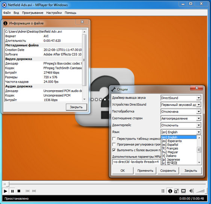Select [fr] Français language
The height and width of the screenshot is (204, 211).
pyautogui.click(x=179, y=148)
